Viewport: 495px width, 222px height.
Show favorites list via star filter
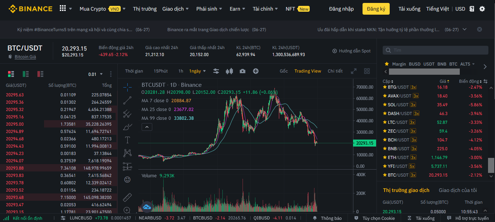(x=386, y=64)
